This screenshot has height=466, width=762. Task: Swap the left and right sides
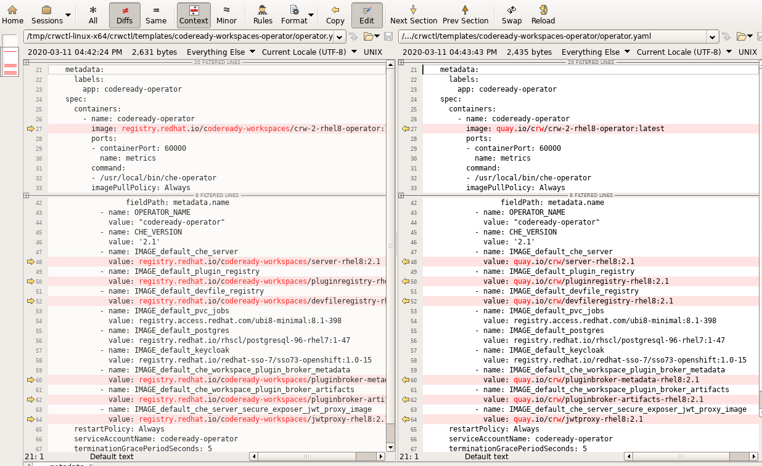512,15
